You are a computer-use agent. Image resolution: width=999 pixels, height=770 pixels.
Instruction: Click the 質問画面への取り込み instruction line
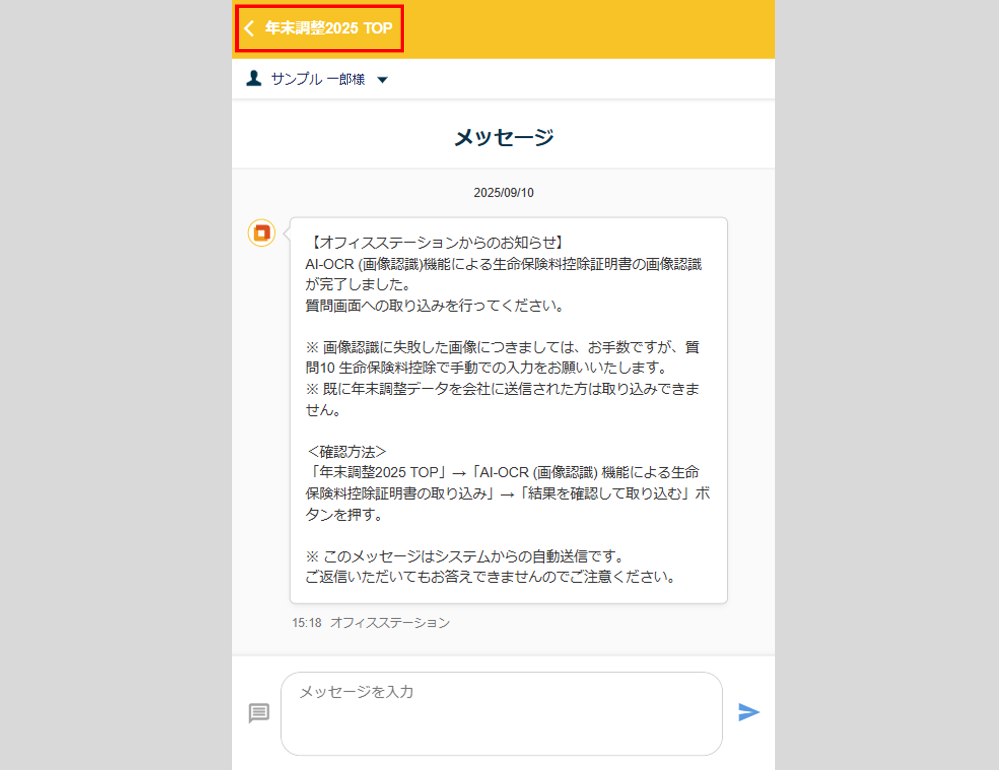tap(435, 305)
